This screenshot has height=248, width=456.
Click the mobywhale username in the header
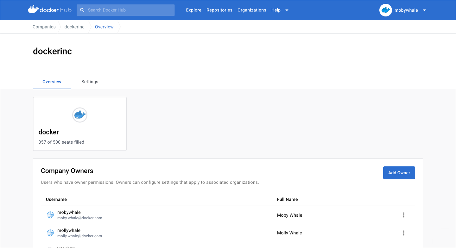coord(406,10)
